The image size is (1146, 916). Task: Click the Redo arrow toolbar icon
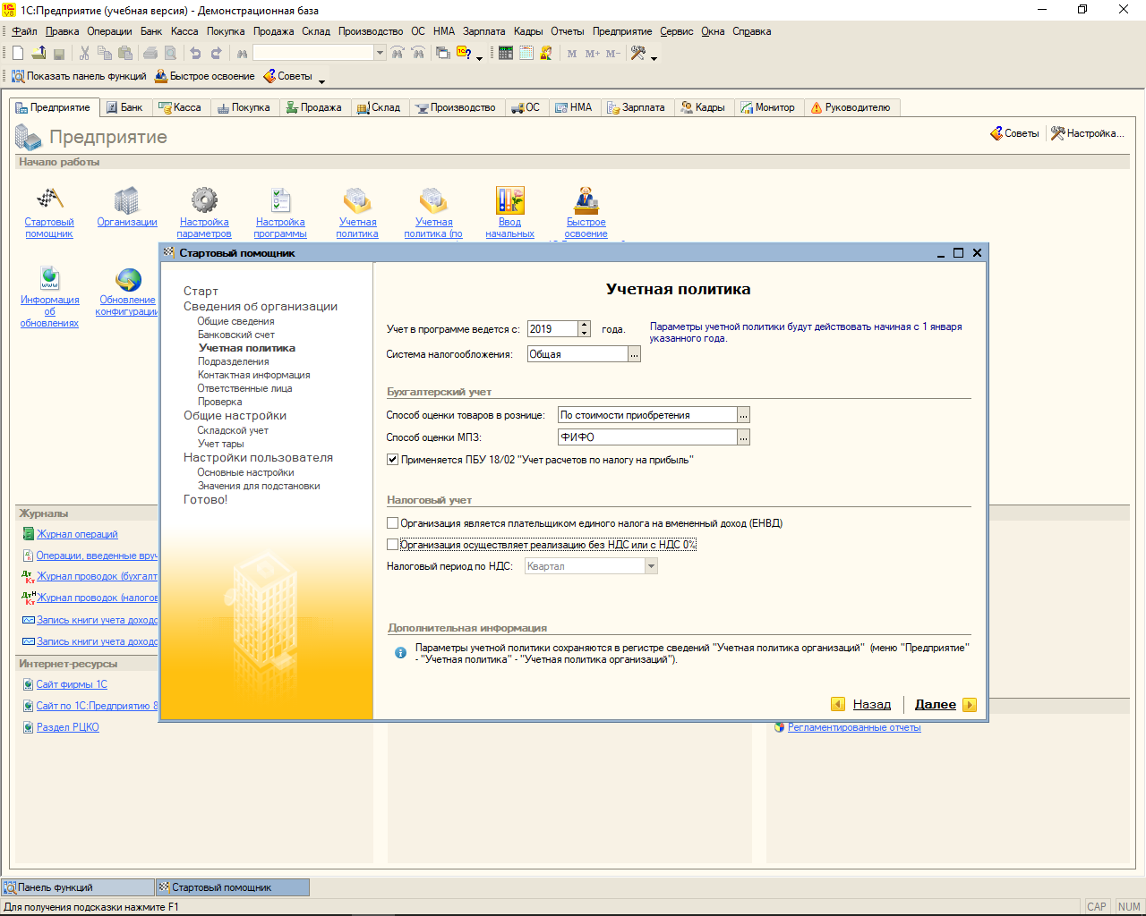pyautogui.click(x=216, y=54)
